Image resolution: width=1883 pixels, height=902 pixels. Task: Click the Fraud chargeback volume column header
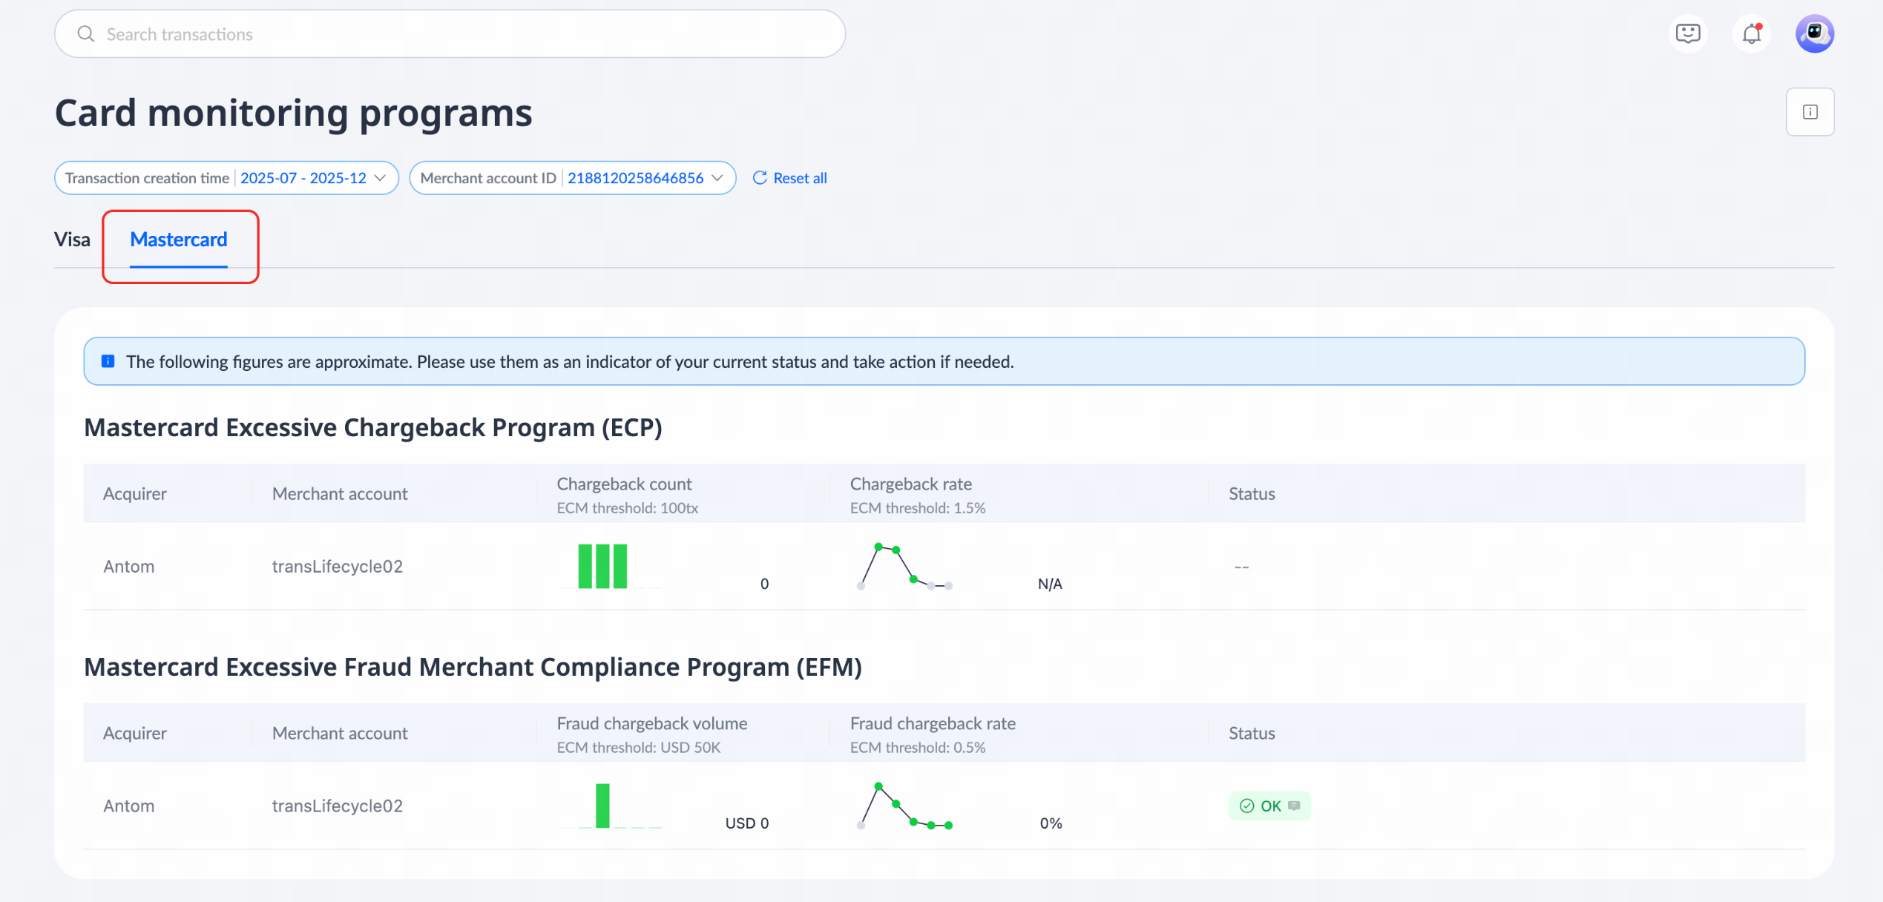[x=652, y=723]
